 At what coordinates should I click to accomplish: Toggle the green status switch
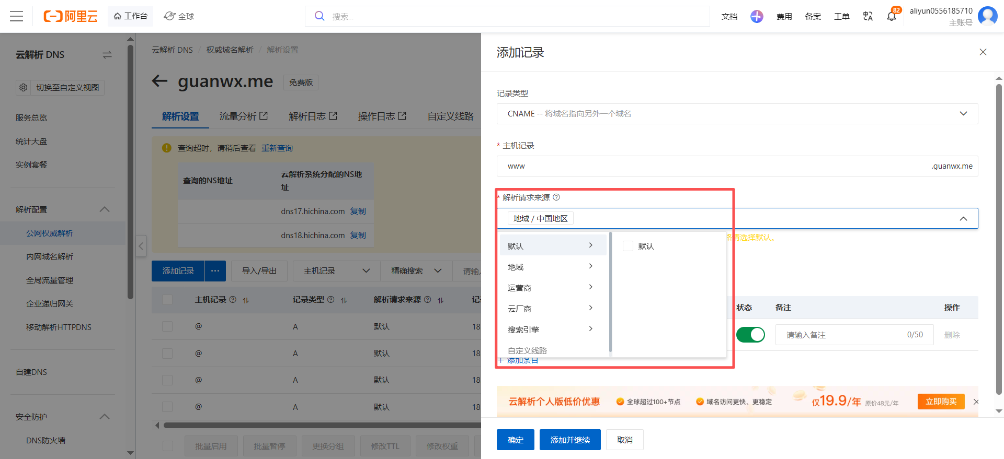pos(750,335)
